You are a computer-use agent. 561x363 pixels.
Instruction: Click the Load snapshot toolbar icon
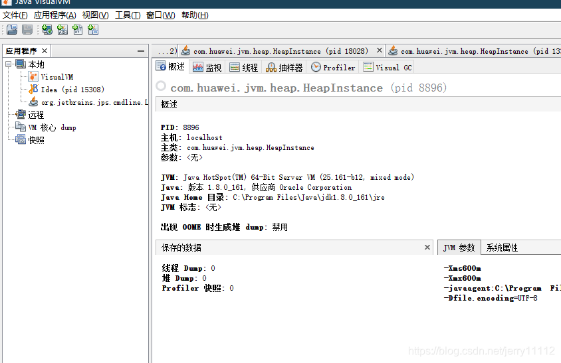12,30
